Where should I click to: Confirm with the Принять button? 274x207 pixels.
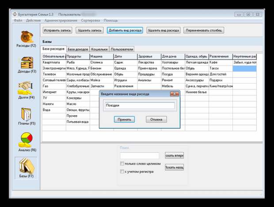[x=124, y=119]
